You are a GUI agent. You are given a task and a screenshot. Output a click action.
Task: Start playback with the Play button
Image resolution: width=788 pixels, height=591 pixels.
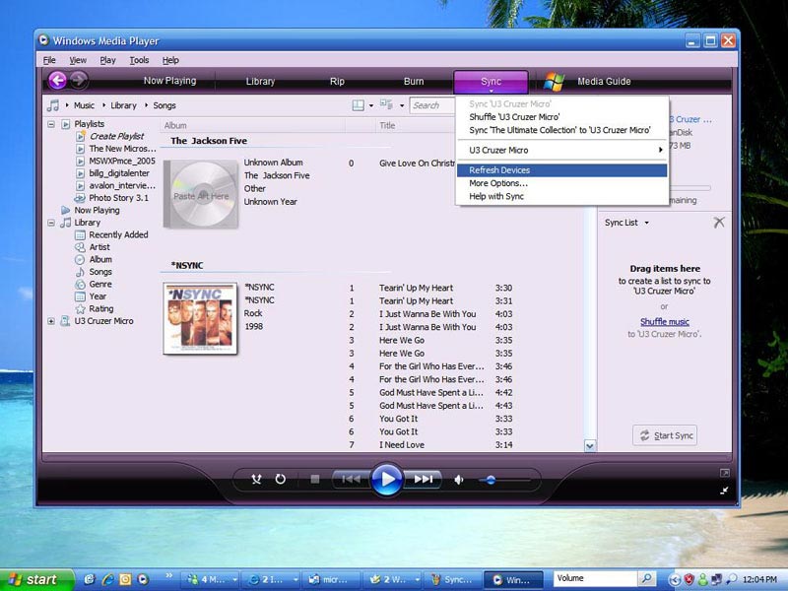coord(386,480)
